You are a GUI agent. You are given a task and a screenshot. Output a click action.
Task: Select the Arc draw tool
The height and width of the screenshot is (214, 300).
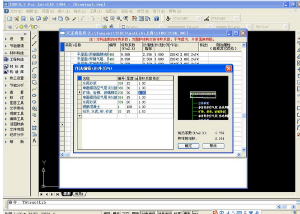pyautogui.click(x=34, y=69)
